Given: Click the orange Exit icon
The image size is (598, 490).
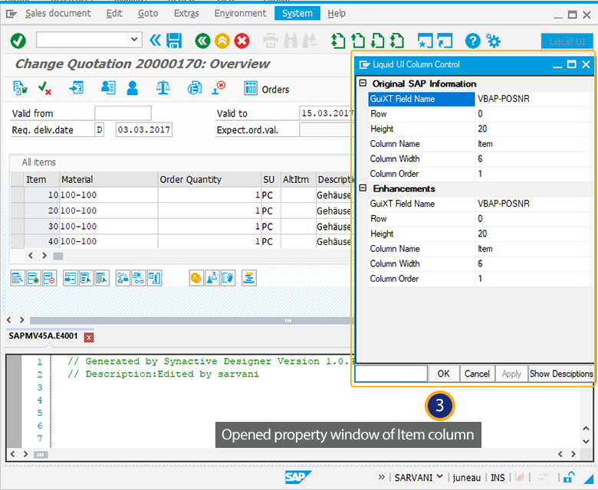Looking at the screenshot, I should click(x=222, y=41).
